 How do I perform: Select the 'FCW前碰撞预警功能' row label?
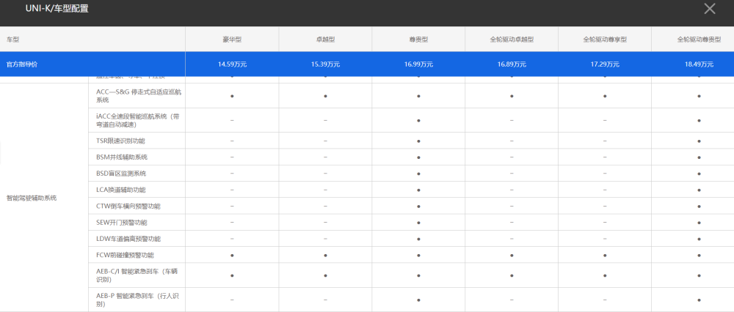[125, 255]
